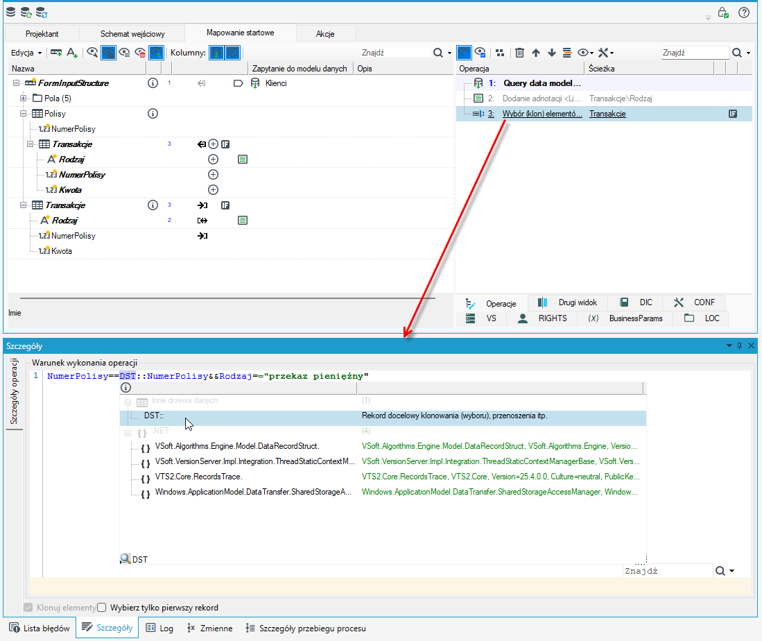Image resolution: width=762 pixels, height=641 pixels.
Task: Switch to the Projektant tab
Action: pyautogui.click(x=42, y=33)
